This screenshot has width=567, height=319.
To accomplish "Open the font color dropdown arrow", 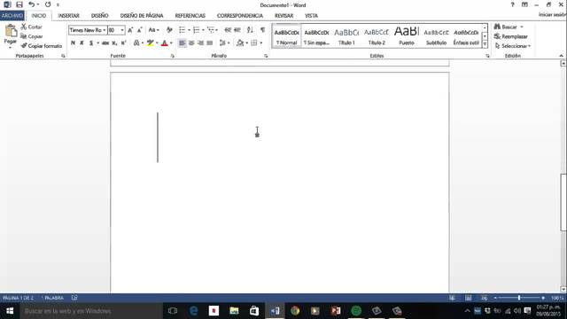I will point(171,43).
